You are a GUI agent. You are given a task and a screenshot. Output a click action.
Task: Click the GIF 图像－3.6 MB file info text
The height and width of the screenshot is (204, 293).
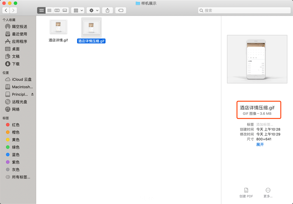point(257,114)
